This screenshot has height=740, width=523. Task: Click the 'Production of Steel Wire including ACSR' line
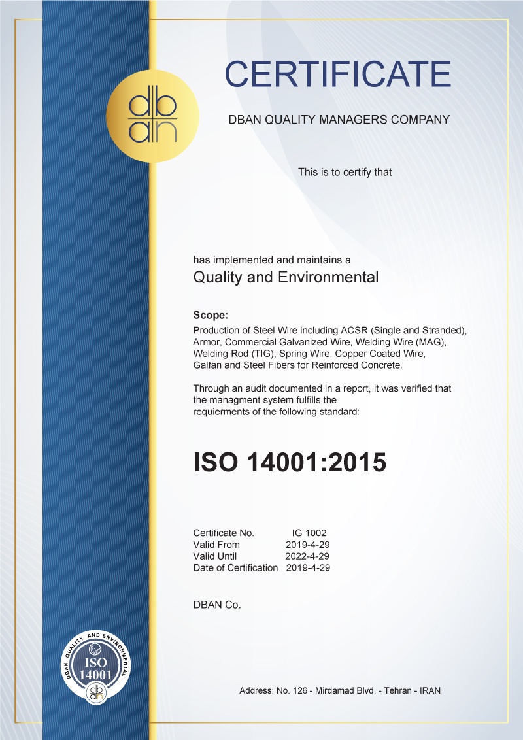point(330,330)
